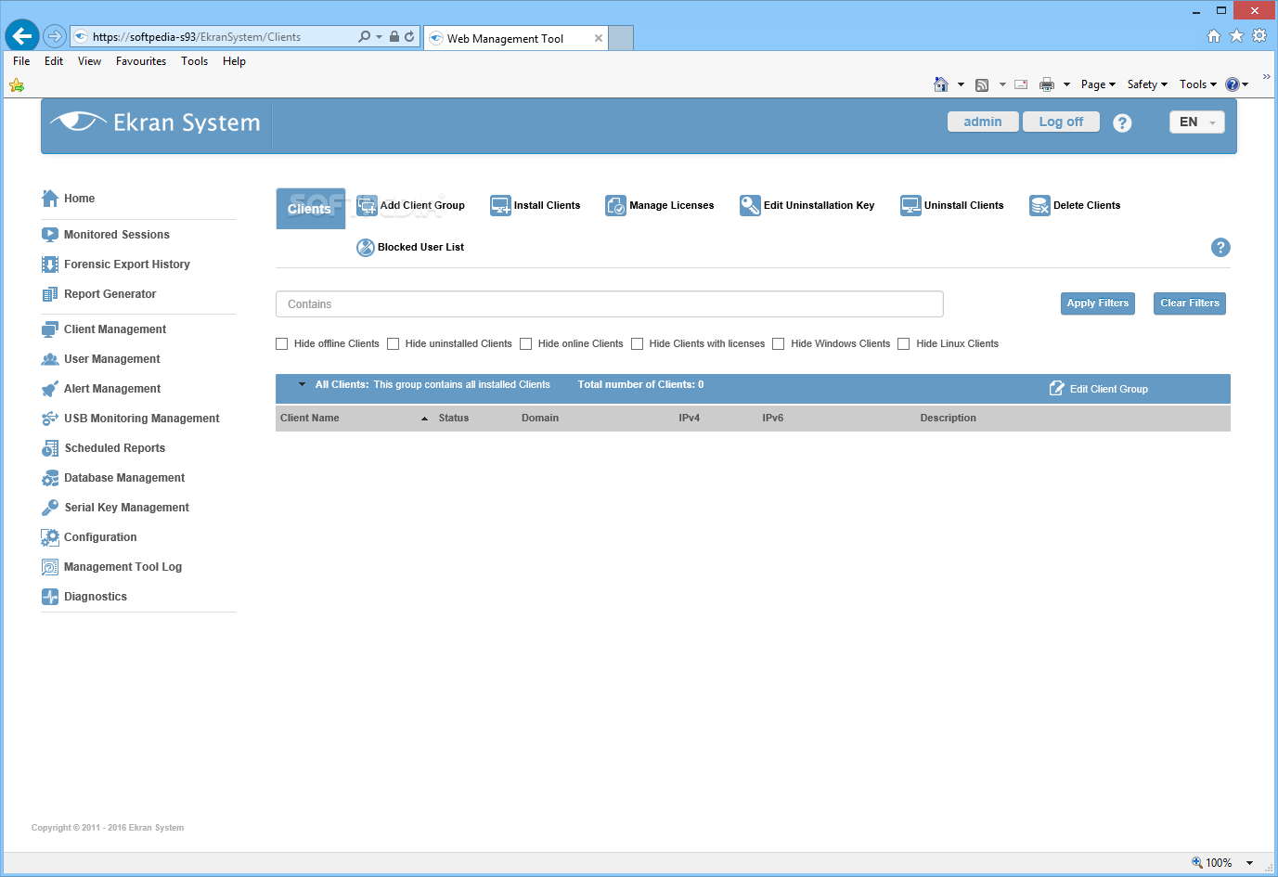This screenshot has height=877, width=1278.
Task: Collapse the All Clients group arrow
Action: pyautogui.click(x=302, y=384)
